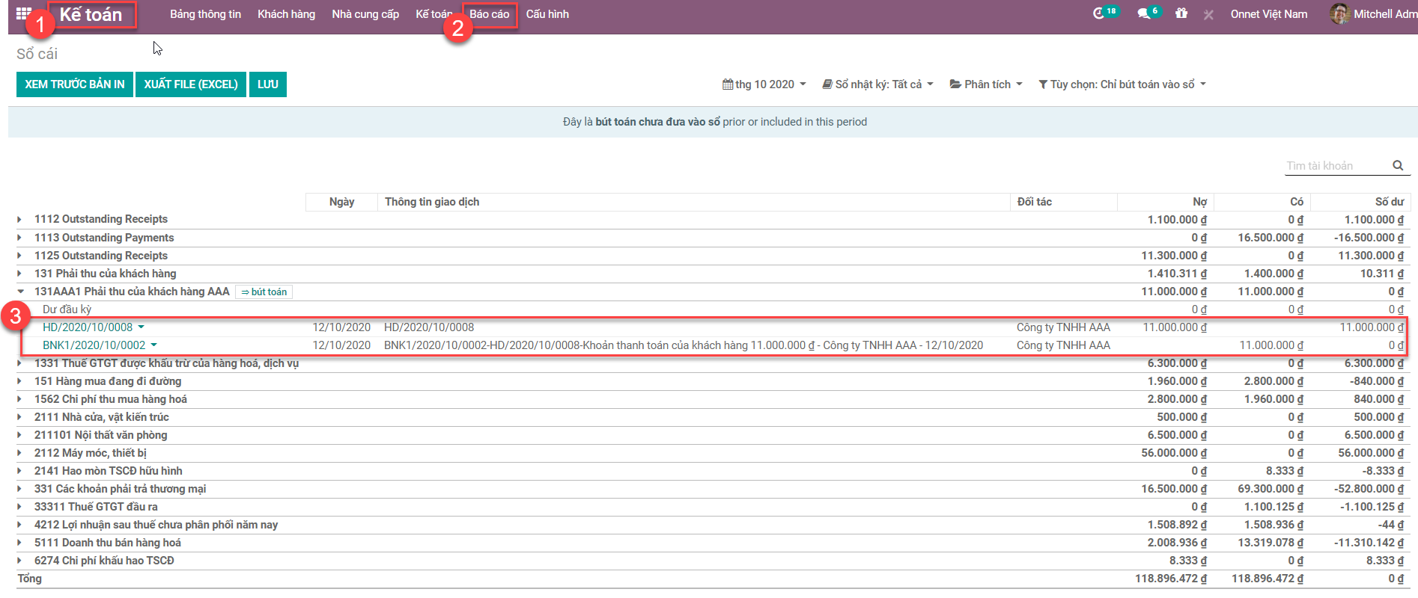Expand account 5111 Doanh thu bán hàng hoá
Viewport: 1418px width, 598px height.
[20, 543]
